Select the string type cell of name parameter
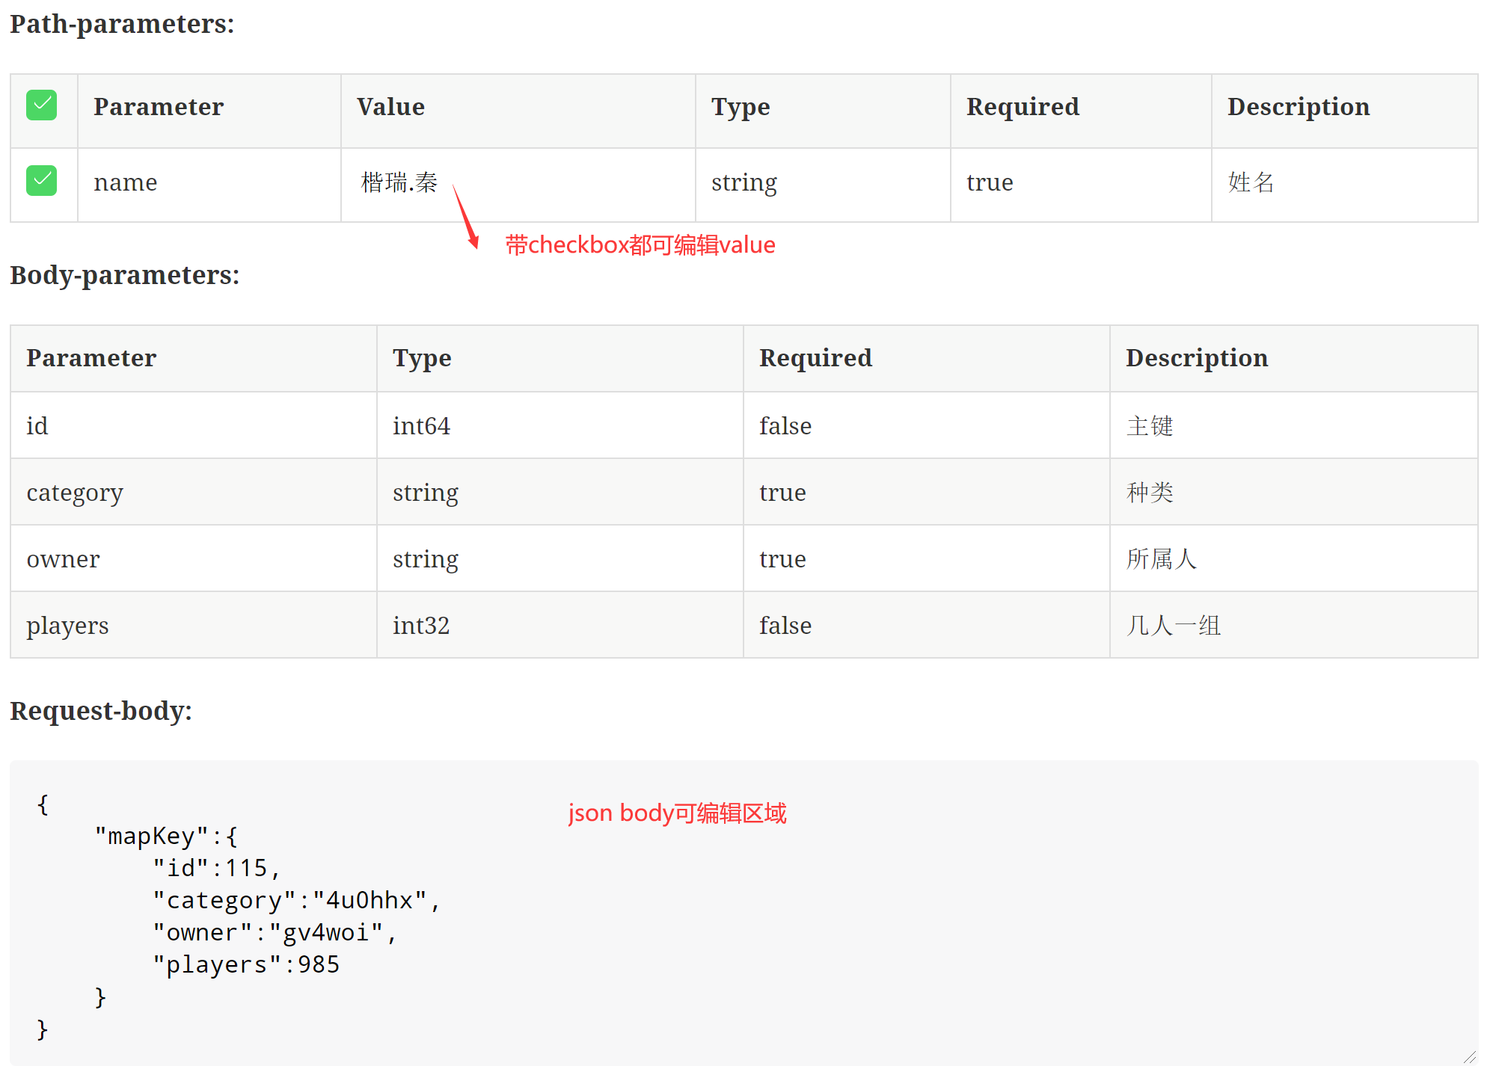 (743, 182)
